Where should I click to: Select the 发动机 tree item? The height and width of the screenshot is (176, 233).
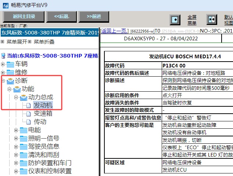(x=43, y=106)
